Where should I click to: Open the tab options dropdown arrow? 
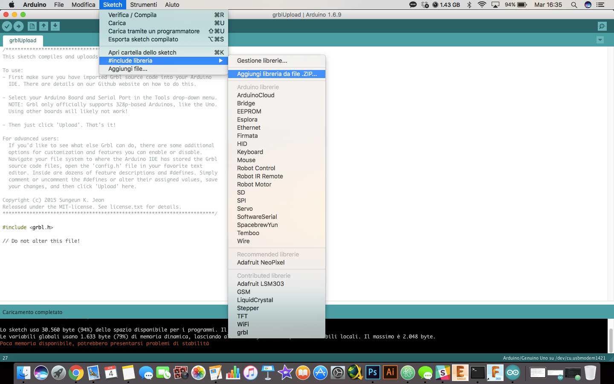point(600,40)
